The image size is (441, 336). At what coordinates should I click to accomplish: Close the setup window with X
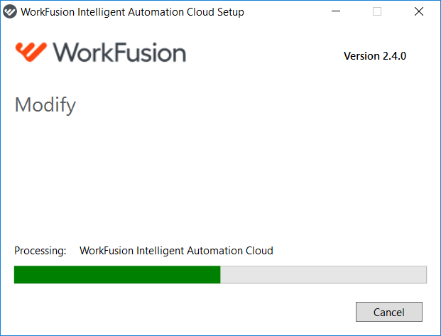click(x=419, y=11)
